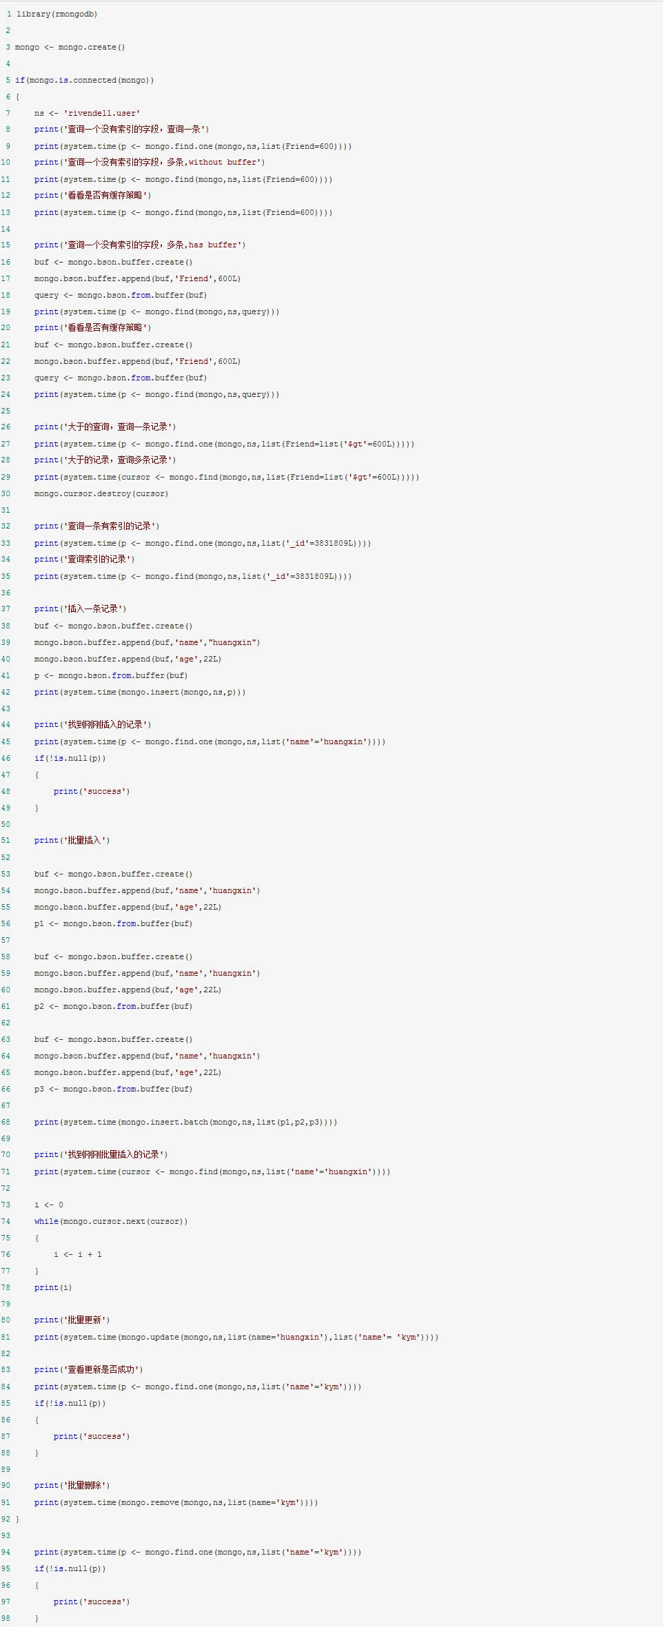Image resolution: width=663 pixels, height=1627 pixels.
Task: Select the p2 <- mongo.bson.from.buffer(buf) line
Action: 114,1006
